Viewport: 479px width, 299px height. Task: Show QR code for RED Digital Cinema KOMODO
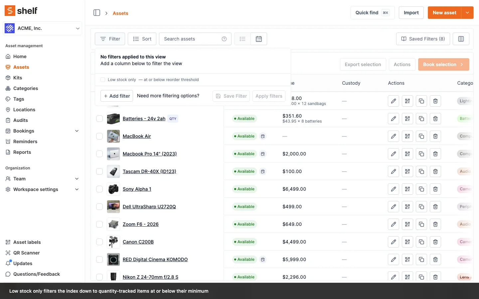407,259
